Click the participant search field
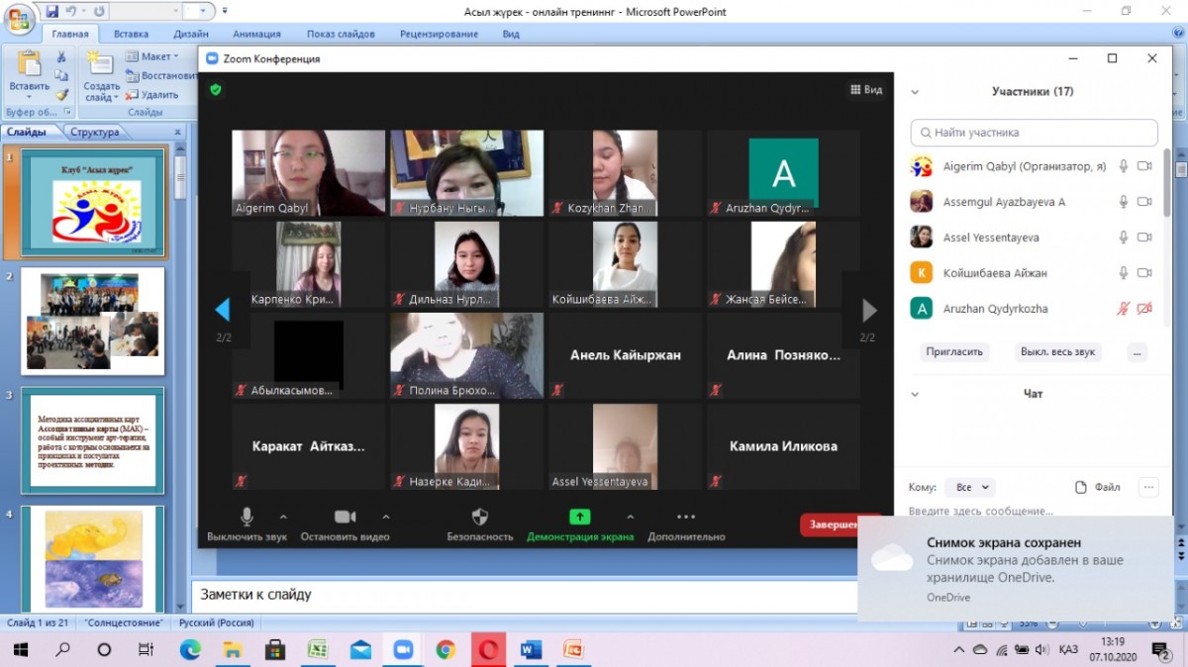Screen dimensions: 1188x667 1034,133
